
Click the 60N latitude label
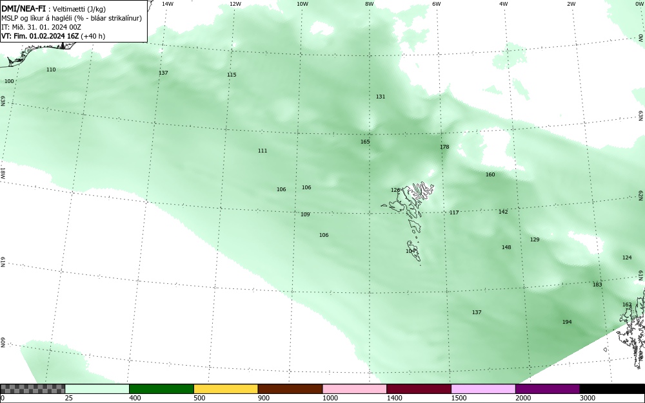coord(3,342)
